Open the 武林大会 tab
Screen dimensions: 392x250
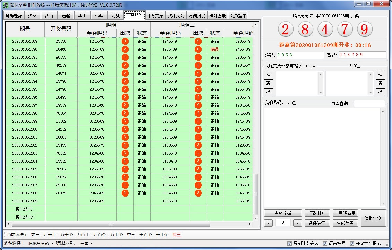176,15
